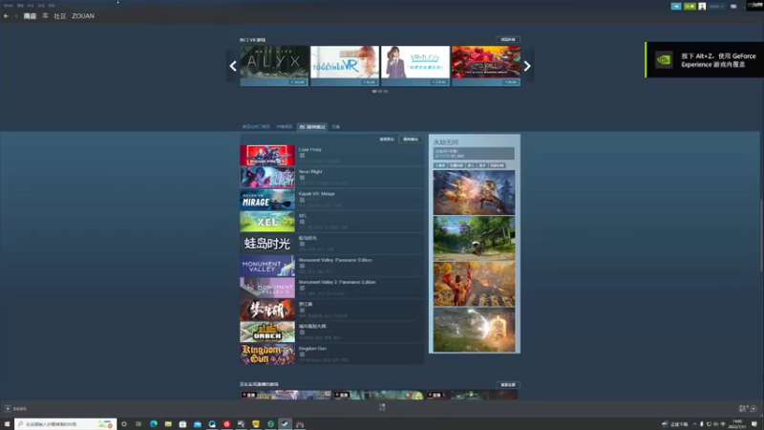Image resolution: width=764 pixels, height=430 pixels.
Task: Switch to Steam app on the taskbar
Action: click(285, 424)
